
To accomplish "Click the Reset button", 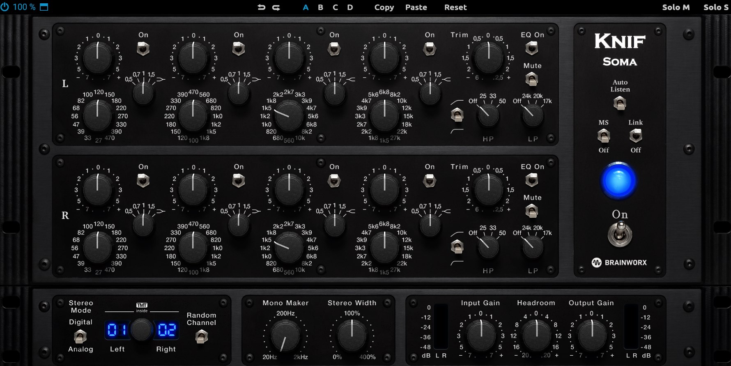I will [x=455, y=7].
